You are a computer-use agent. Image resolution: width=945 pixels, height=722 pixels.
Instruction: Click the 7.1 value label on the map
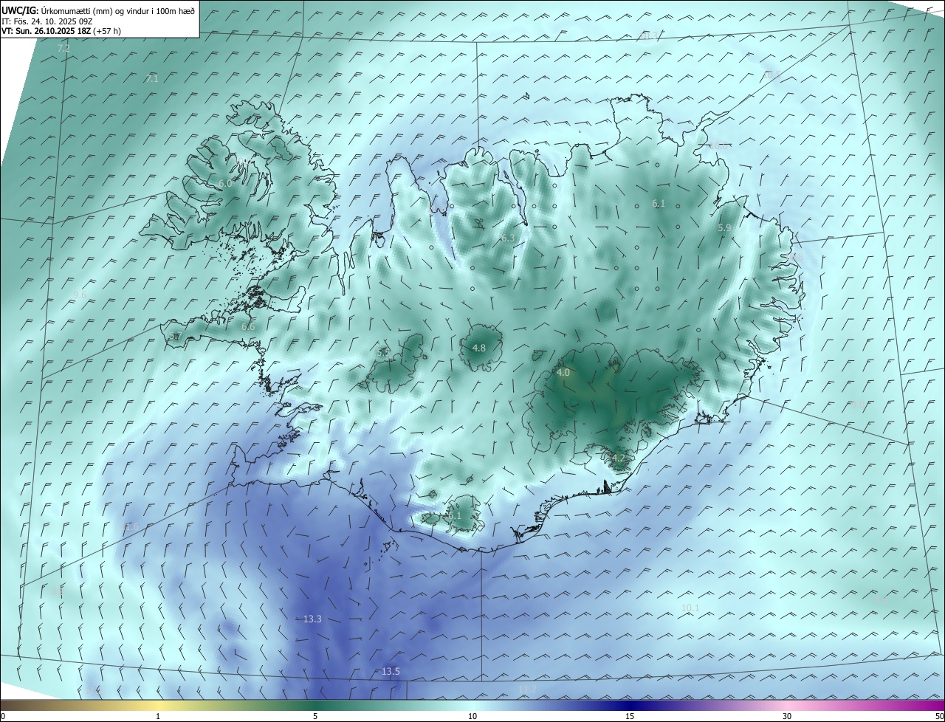[152, 78]
